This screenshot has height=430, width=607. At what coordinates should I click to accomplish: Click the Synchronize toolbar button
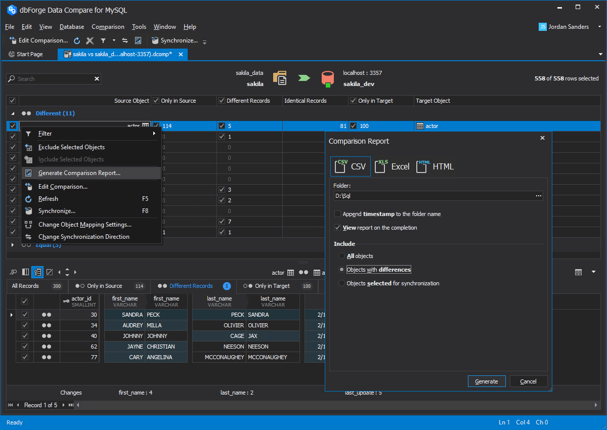tap(175, 40)
